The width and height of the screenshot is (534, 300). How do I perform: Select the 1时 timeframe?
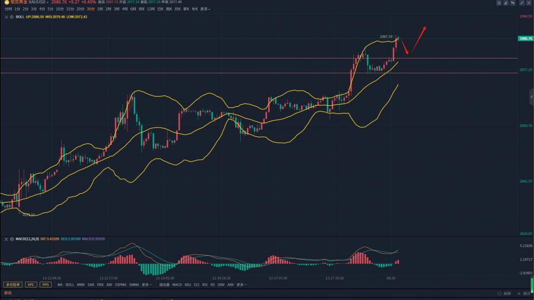click(100, 9)
